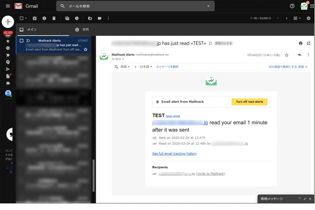Open the message more options menu

(x=309, y=55)
